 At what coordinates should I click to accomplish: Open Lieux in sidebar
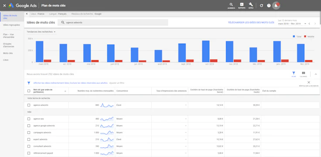click(6, 60)
